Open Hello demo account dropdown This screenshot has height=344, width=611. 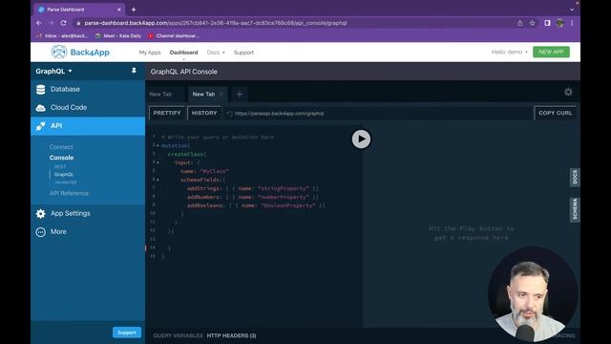tap(509, 52)
